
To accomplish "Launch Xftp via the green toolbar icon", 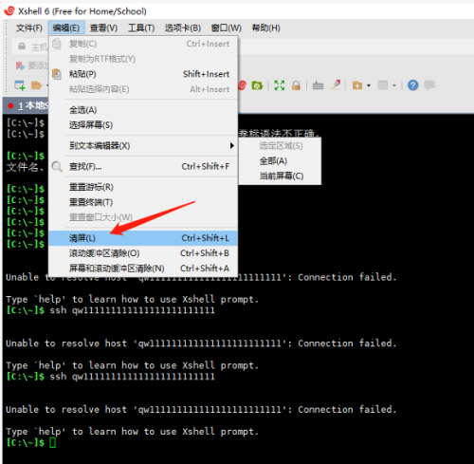I will coord(257,85).
